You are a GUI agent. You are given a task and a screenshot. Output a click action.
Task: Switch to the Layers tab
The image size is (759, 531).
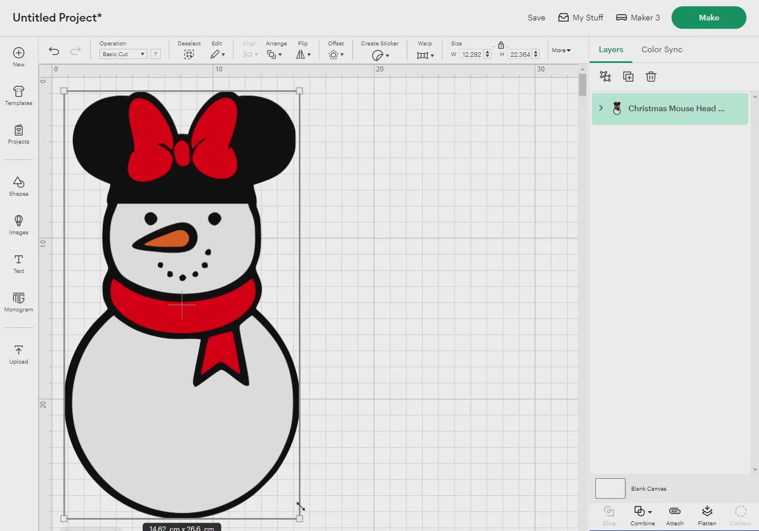(611, 49)
